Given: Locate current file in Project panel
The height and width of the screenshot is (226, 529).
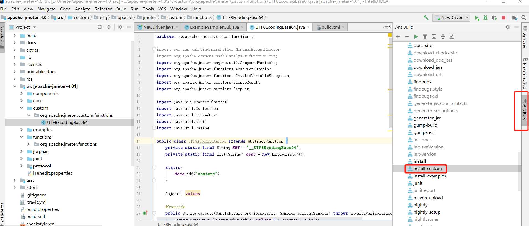Looking at the screenshot, I should (100, 27).
